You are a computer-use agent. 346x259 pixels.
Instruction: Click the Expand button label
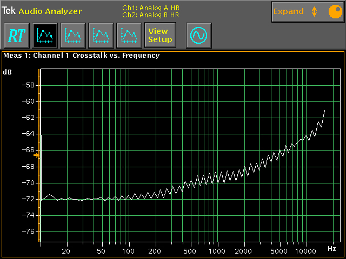[x=288, y=11]
